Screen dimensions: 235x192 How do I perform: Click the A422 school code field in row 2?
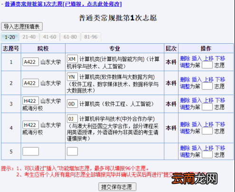coord(30,83)
